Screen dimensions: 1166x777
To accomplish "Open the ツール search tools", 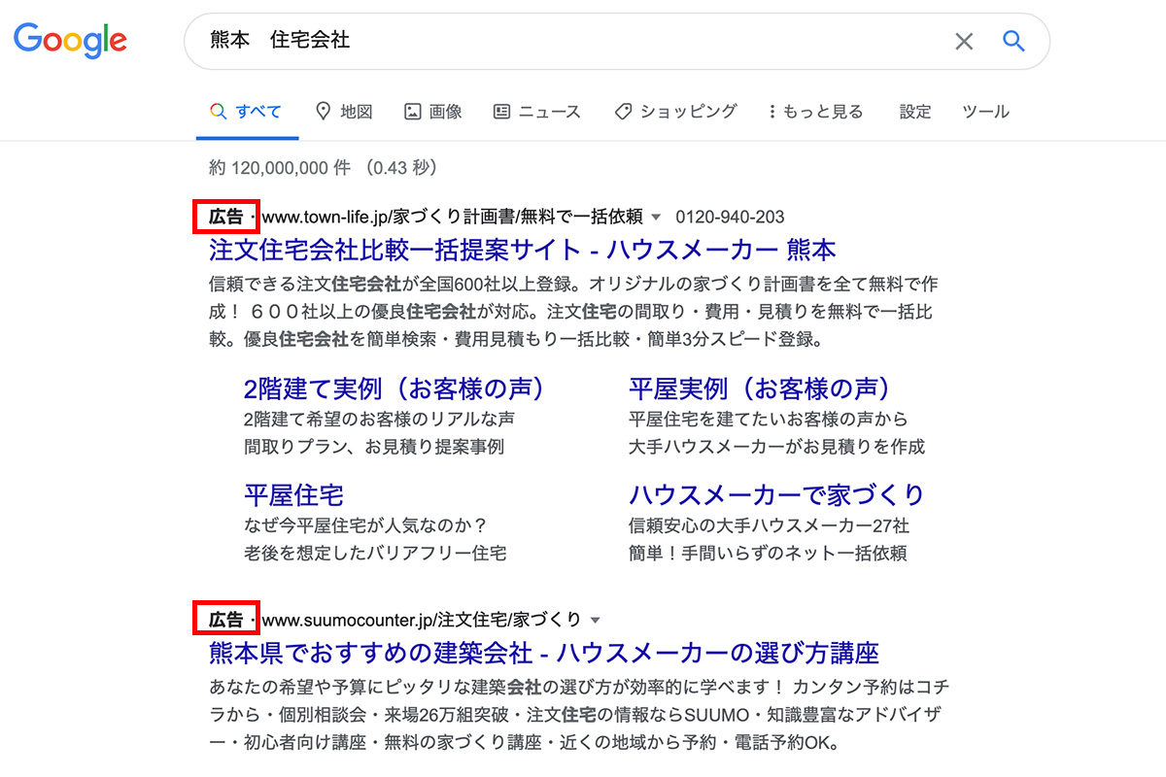I will (985, 112).
